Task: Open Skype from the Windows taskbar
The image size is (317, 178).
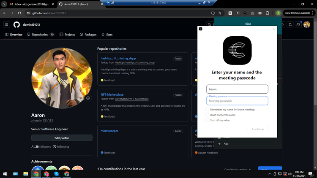Action: (56, 173)
